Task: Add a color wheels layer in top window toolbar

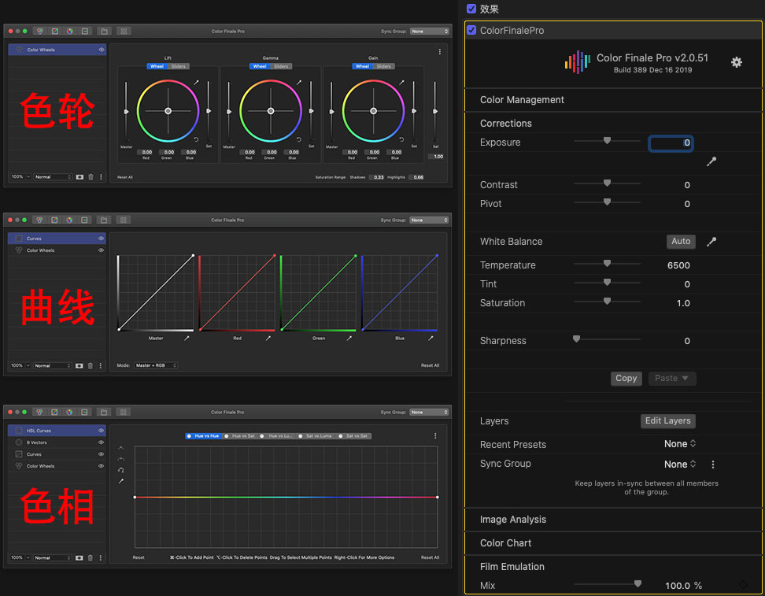Action: [40, 31]
